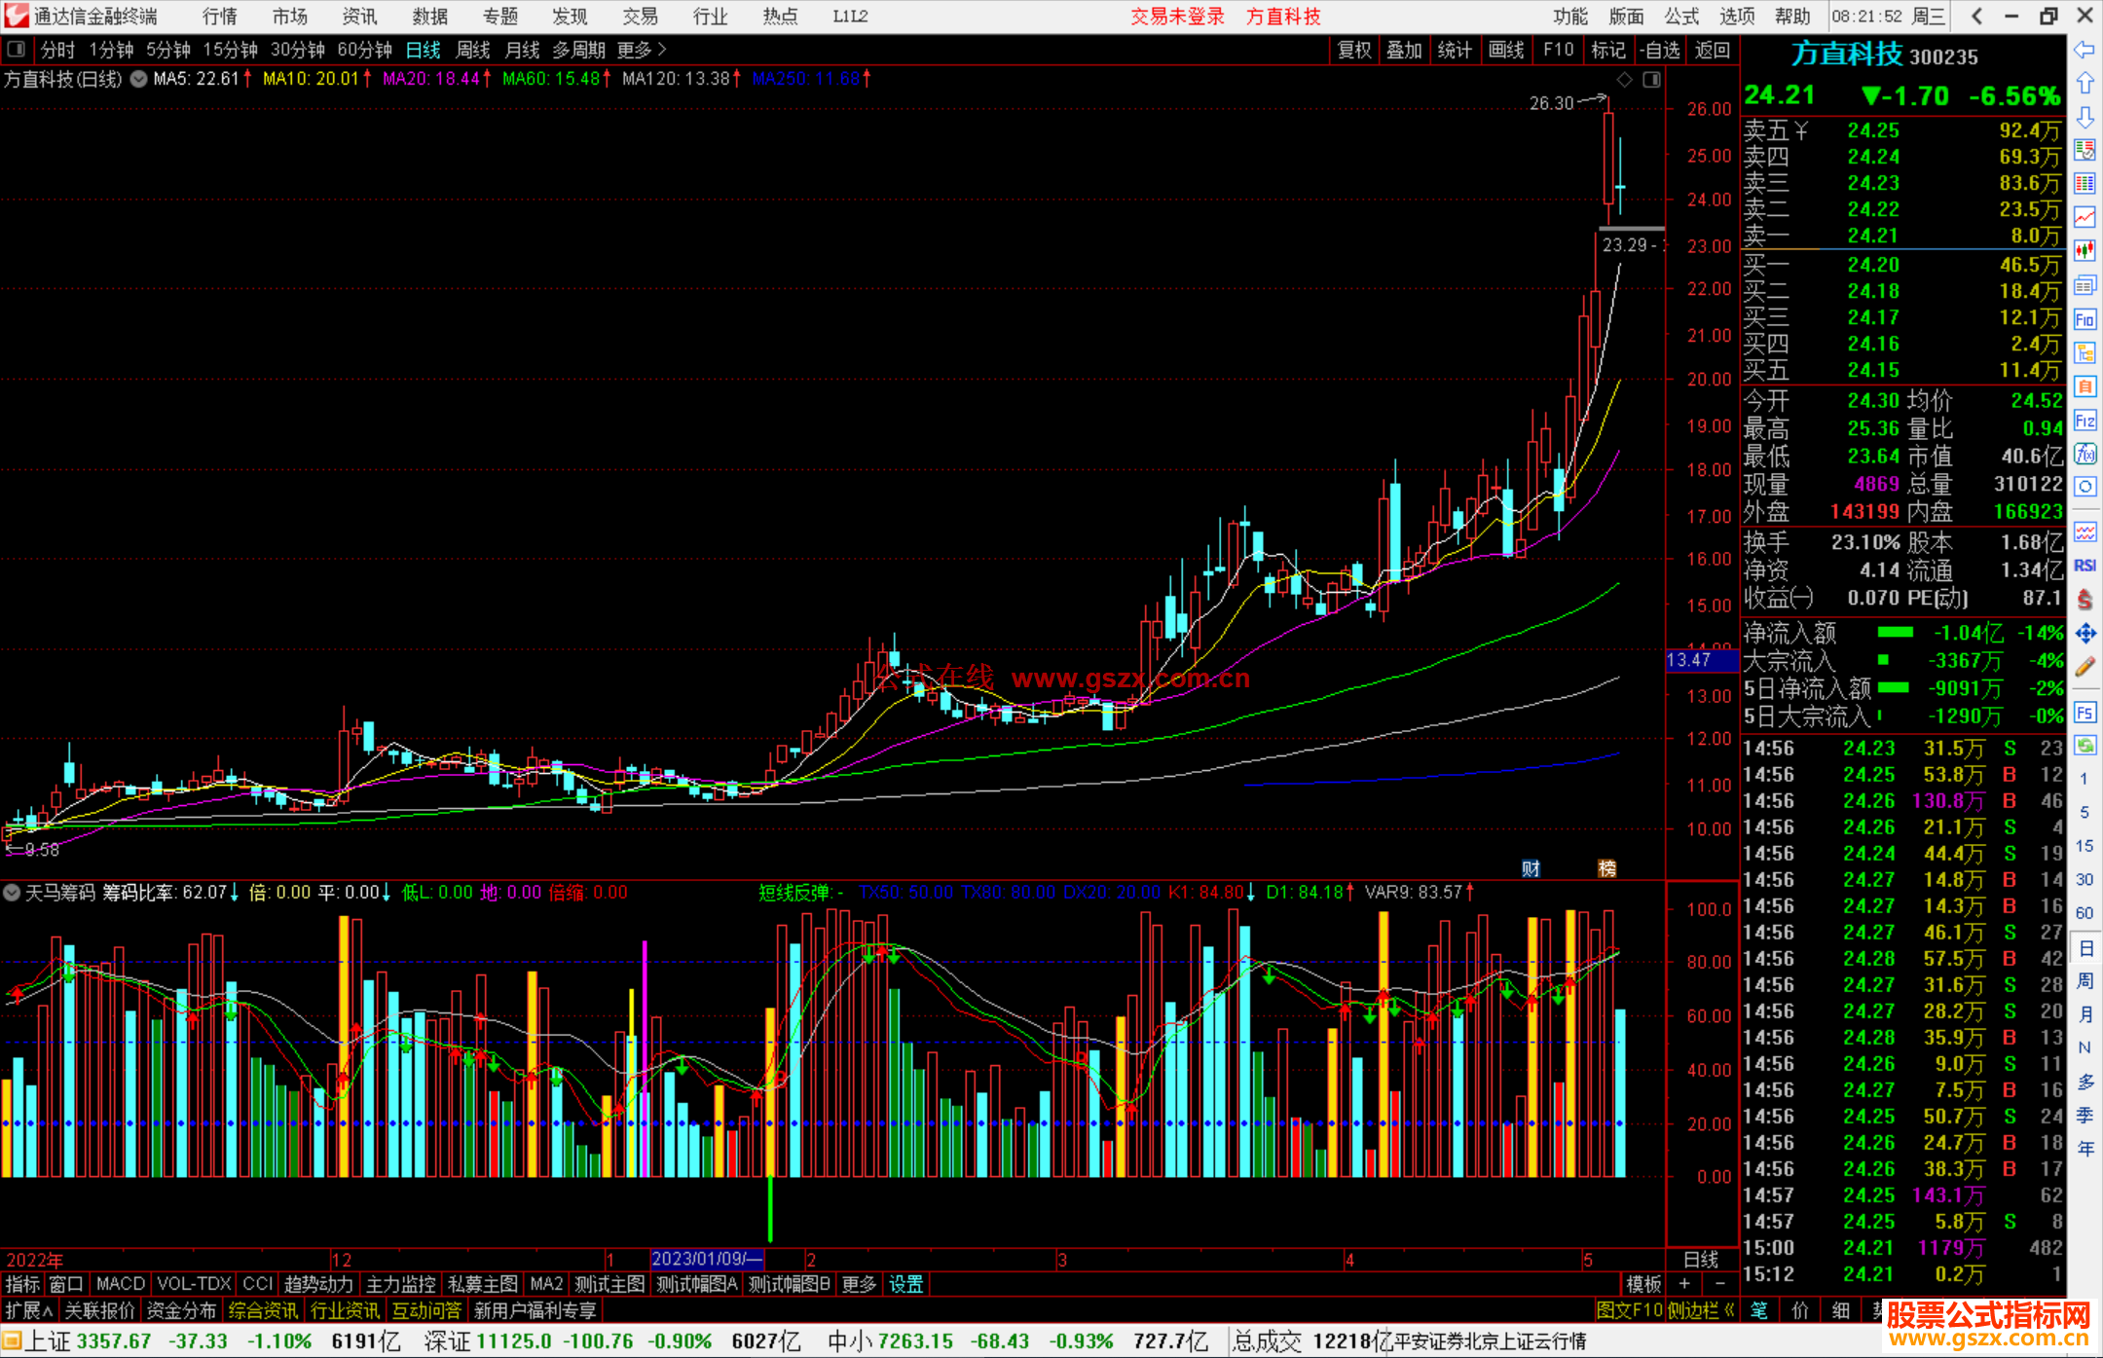Click the 复权 button
This screenshot has width=2103, height=1358.
[x=1353, y=50]
